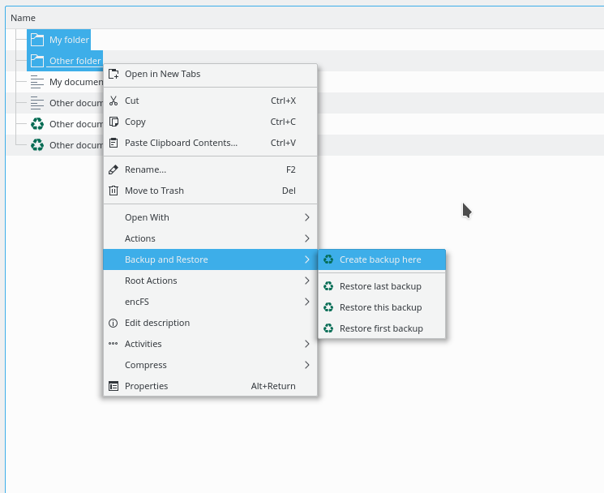This screenshot has height=493, width=604.
Task: Open the encFS entry
Action: pos(210,302)
